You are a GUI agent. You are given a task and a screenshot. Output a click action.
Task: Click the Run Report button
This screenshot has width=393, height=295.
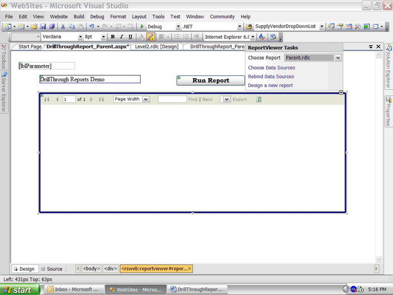pos(210,81)
